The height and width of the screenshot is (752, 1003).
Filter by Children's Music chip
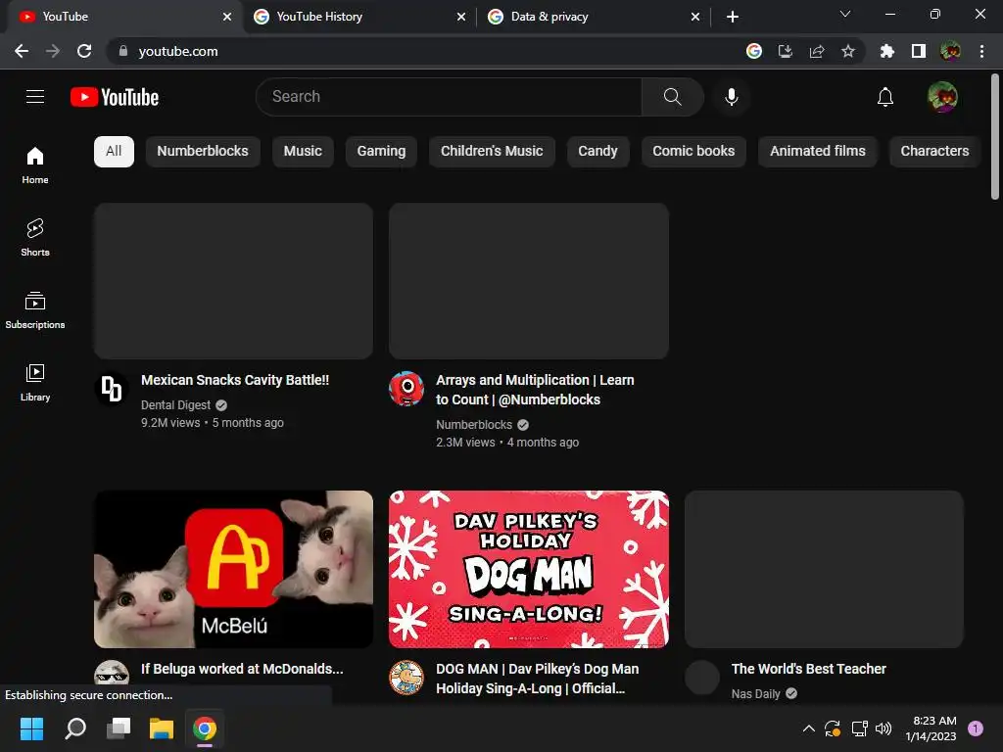(492, 152)
